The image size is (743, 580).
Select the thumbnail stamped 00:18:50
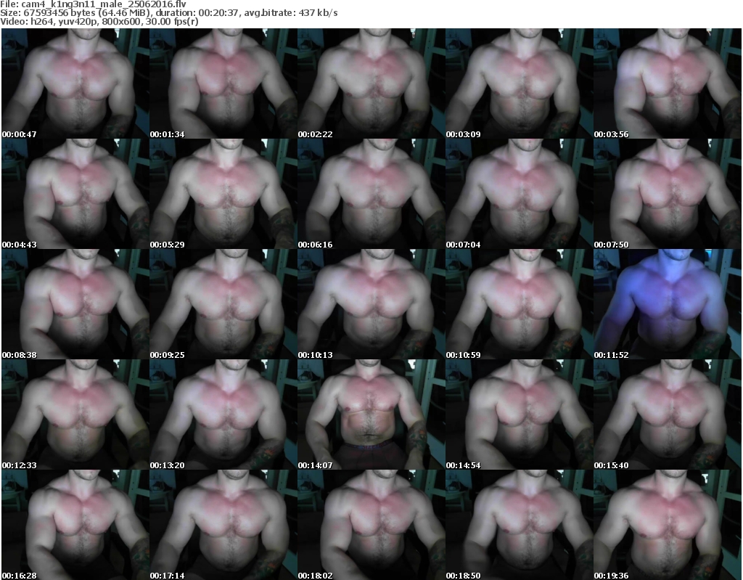tap(520, 525)
